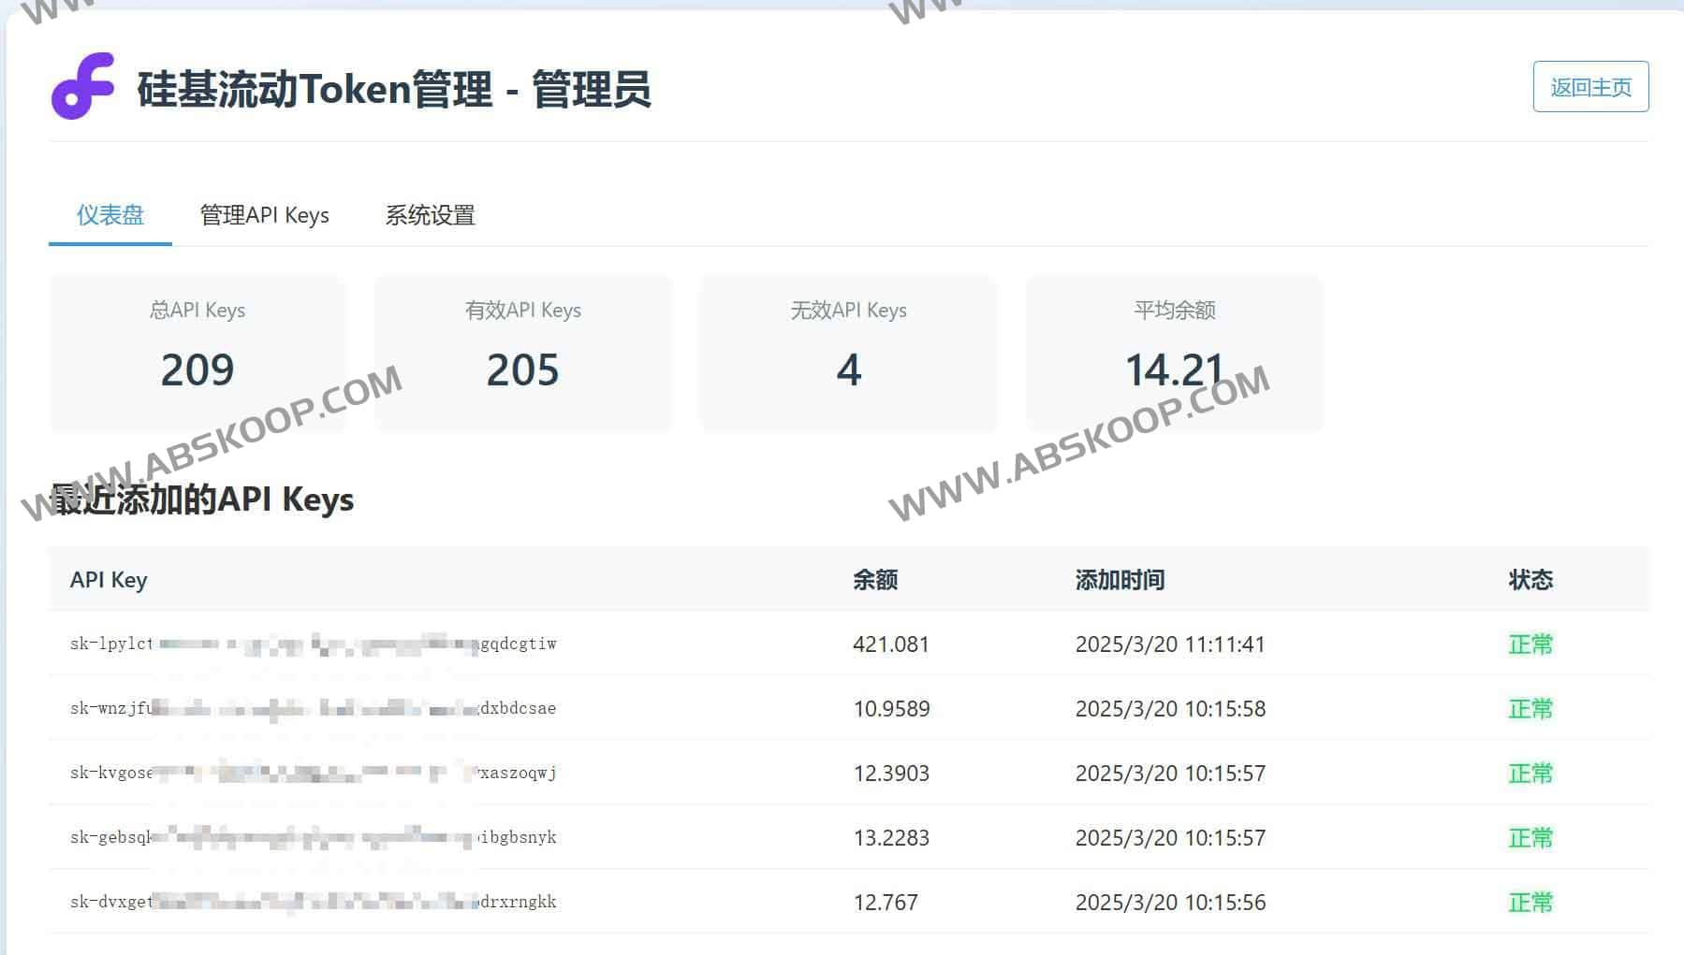Click the 返回主页 button
1684x955 pixels.
[x=1590, y=87]
